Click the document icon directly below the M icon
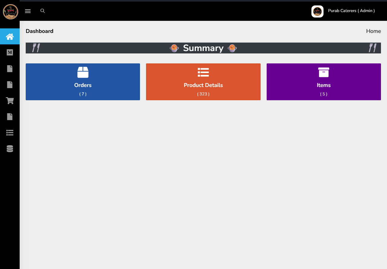 (x=10, y=69)
